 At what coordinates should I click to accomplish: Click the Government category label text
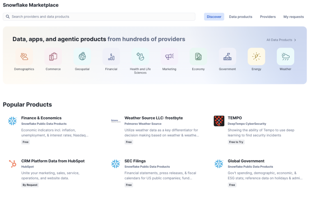[x=227, y=69]
